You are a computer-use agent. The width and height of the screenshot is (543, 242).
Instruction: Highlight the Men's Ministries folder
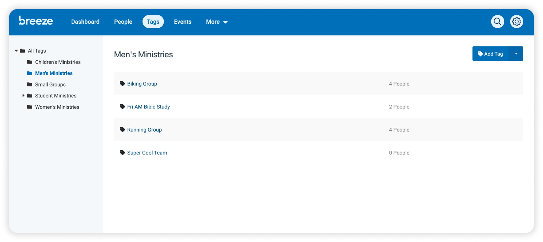coord(54,73)
